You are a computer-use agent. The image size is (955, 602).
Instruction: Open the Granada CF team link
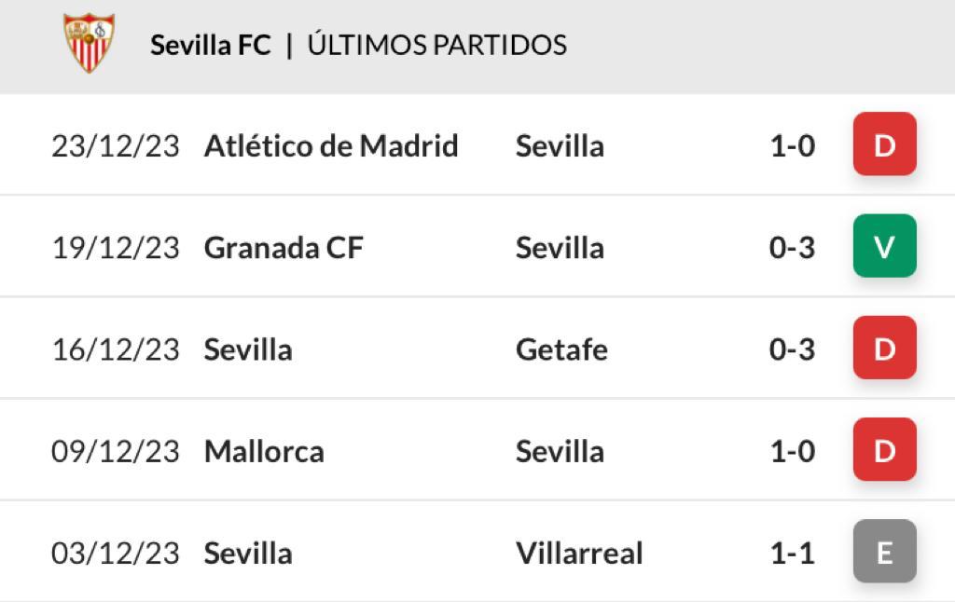tap(284, 248)
